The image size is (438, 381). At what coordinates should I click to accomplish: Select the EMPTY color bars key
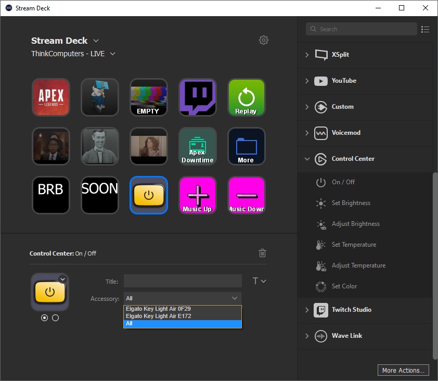(149, 97)
